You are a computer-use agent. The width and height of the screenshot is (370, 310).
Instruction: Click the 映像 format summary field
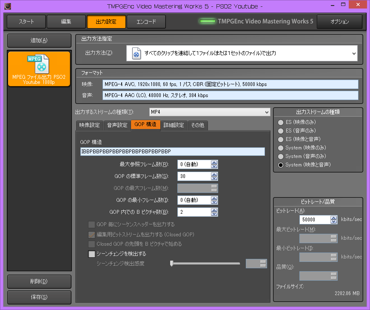coord(231,84)
